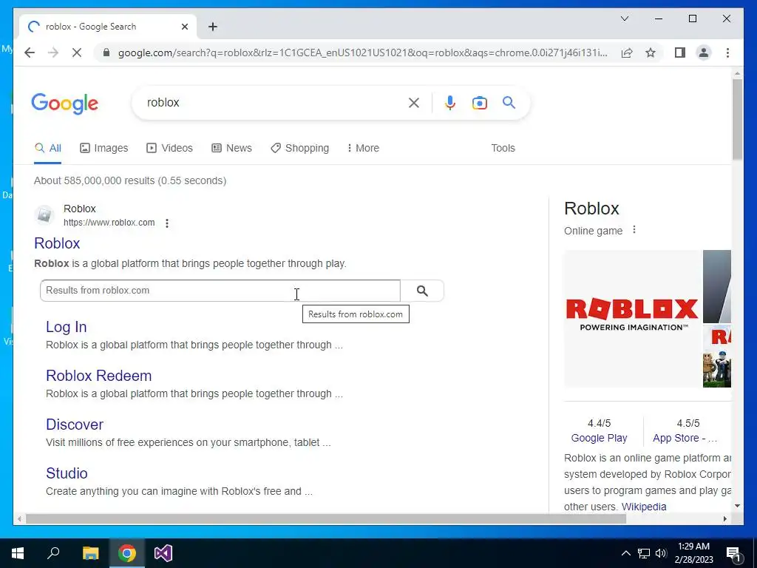
Task: Open the Tools filter options
Action: (503, 148)
